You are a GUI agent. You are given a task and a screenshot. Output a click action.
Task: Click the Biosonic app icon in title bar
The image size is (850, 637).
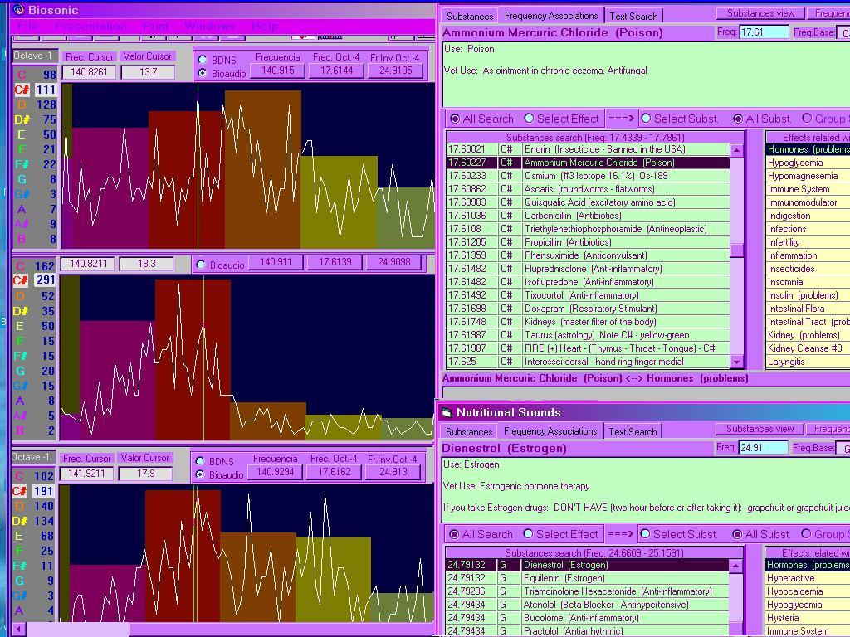18,10
